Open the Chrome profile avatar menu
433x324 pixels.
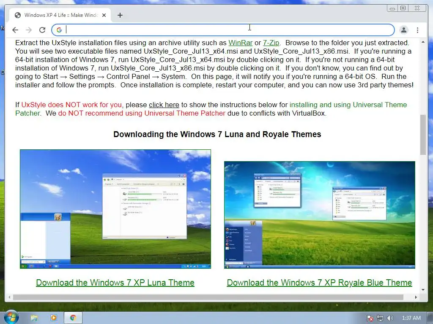[404, 30]
